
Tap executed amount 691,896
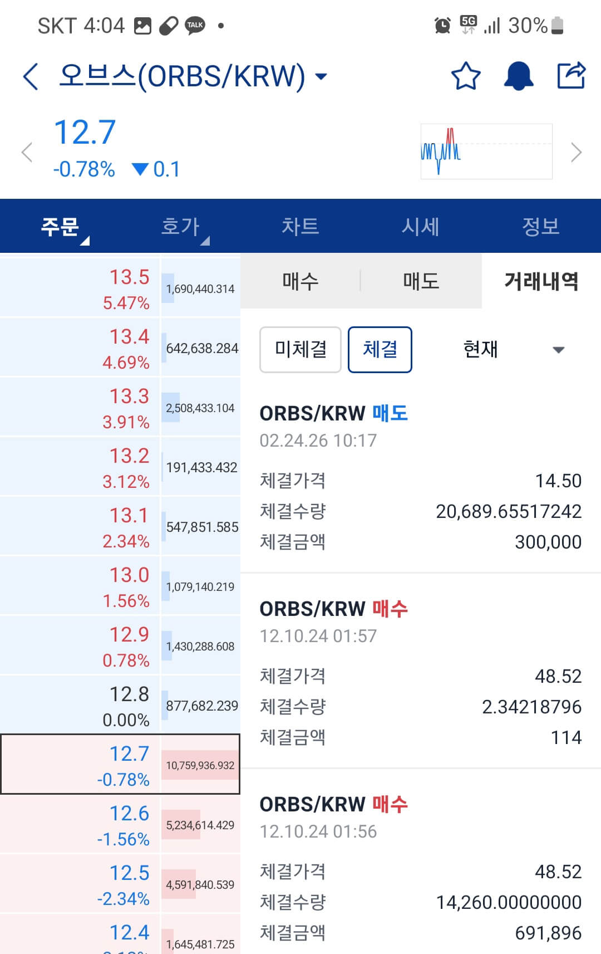coord(548,933)
